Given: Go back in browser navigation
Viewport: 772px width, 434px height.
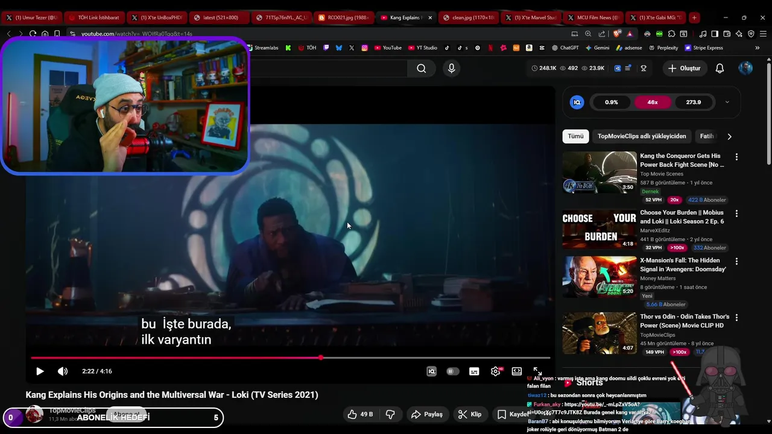Looking at the screenshot, I should pyautogui.click(x=8, y=34).
